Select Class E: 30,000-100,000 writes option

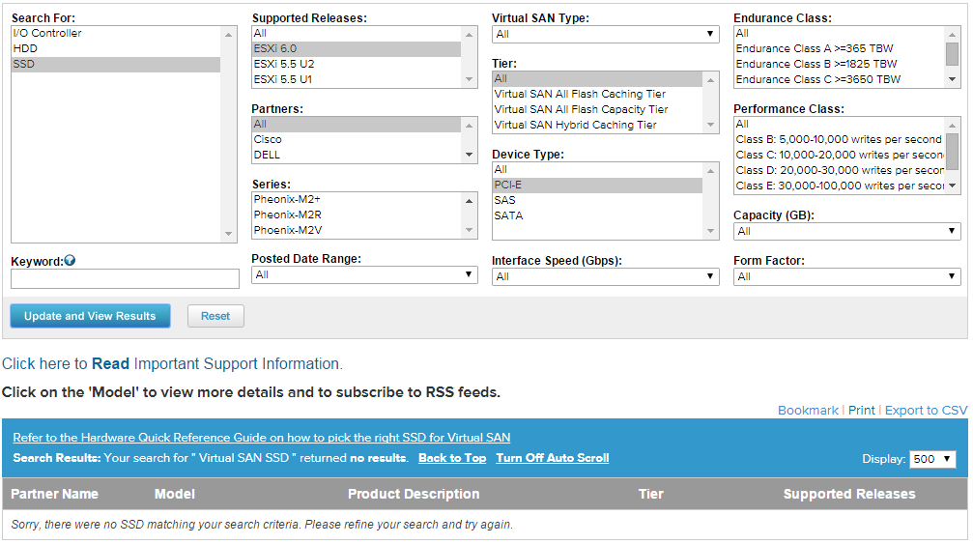839,186
